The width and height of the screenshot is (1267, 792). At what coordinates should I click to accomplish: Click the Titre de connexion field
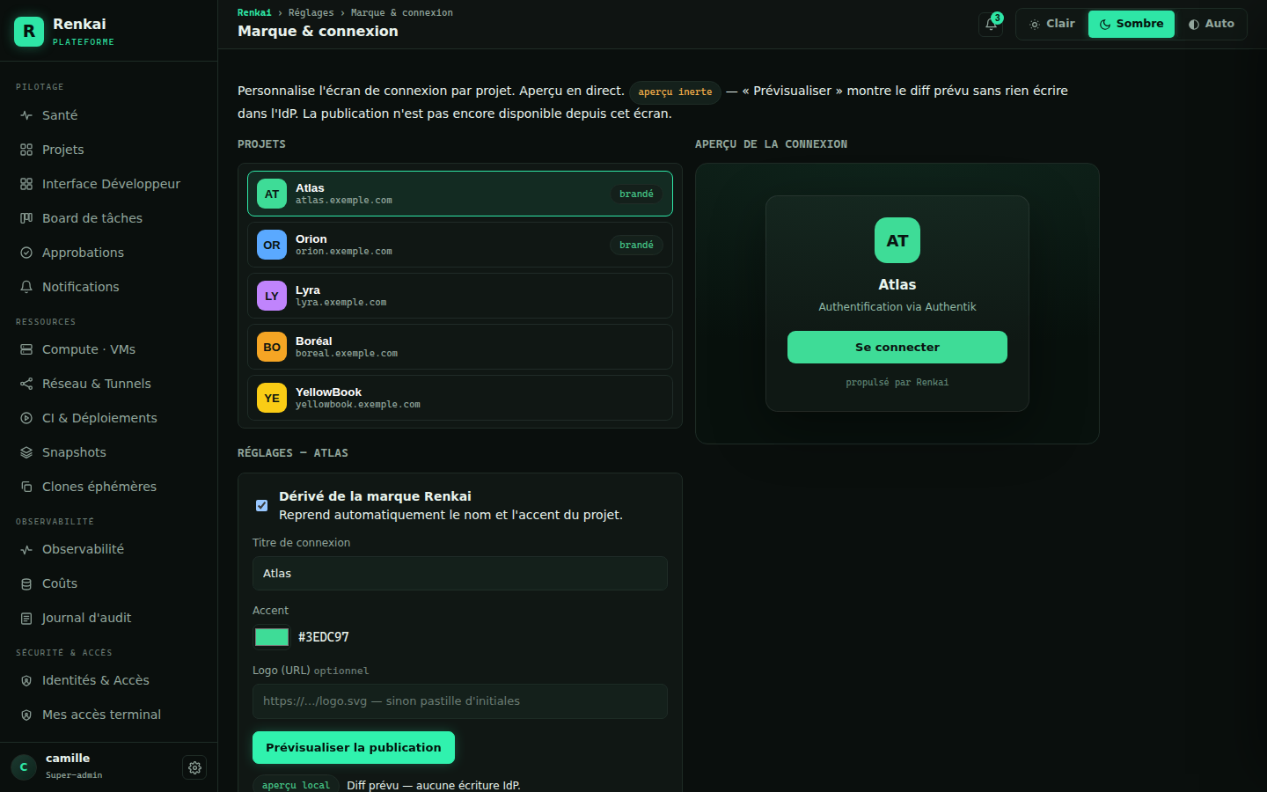(x=460, y=574)
